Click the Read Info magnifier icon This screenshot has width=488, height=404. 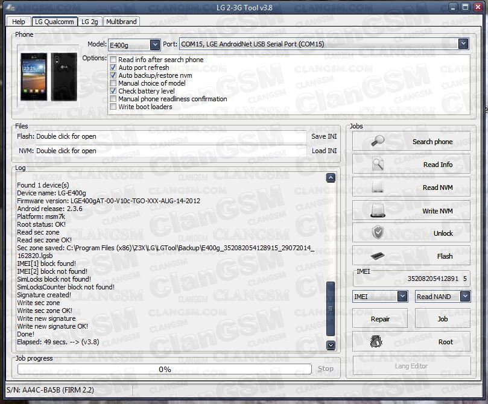point(378,164)
